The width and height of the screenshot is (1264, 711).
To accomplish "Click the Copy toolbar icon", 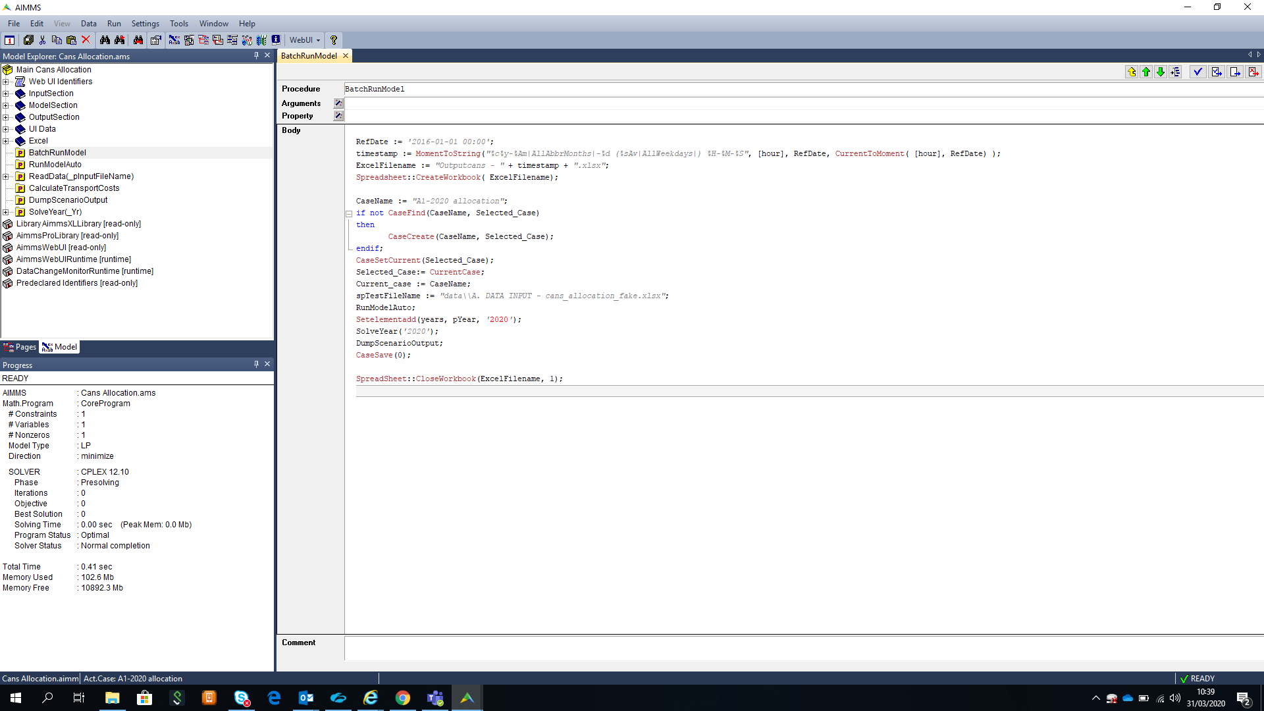I will [57, 40].
